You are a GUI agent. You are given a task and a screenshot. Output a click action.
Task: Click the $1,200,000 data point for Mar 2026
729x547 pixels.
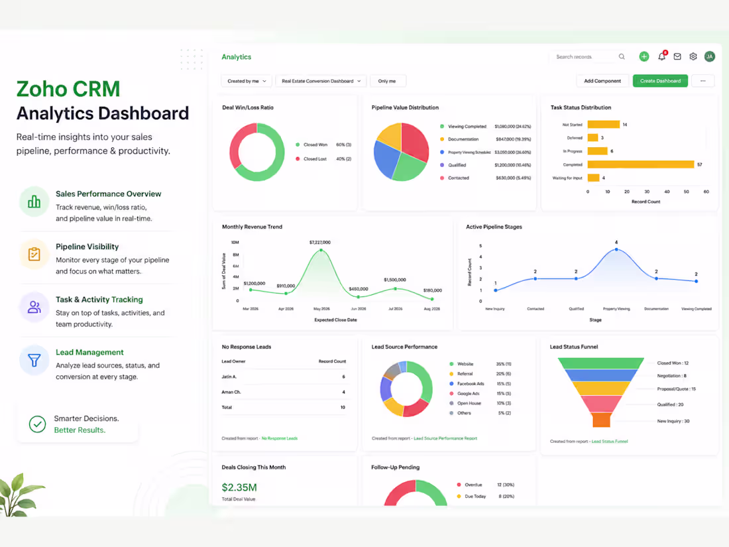251,290
